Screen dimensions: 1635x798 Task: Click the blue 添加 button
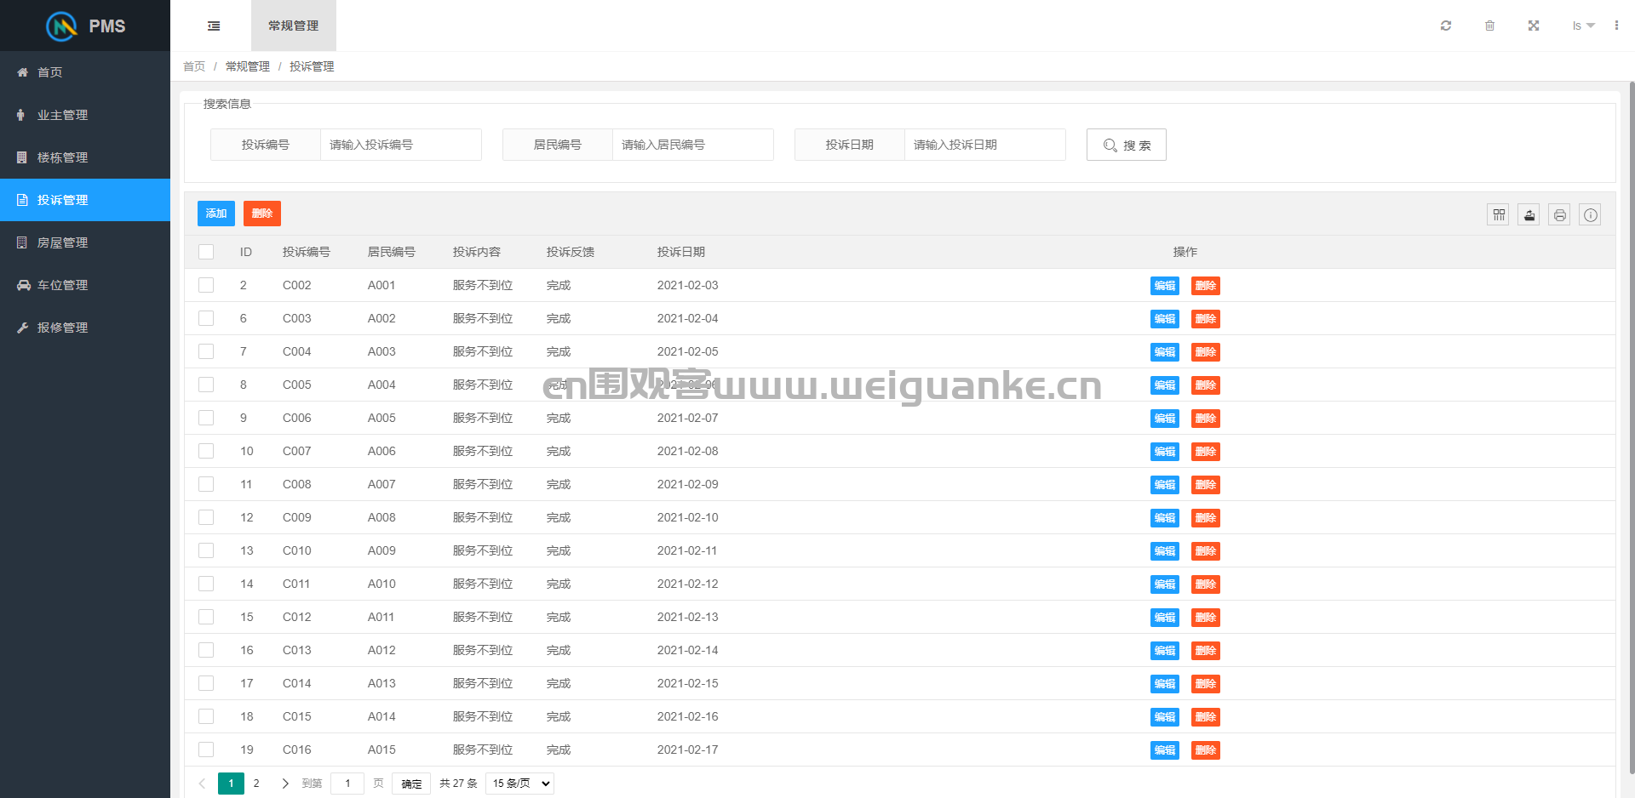[x=216, y=214]
